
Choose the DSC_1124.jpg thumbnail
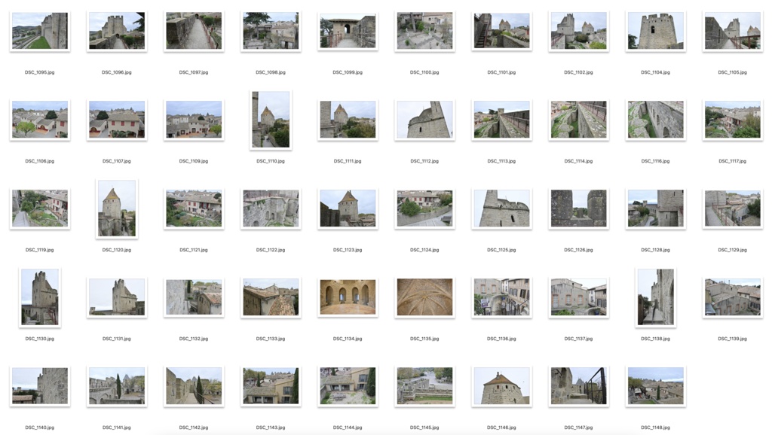tap(424, 208)
